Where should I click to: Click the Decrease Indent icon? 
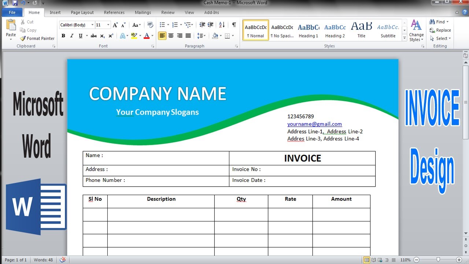[x=202, y=25]
